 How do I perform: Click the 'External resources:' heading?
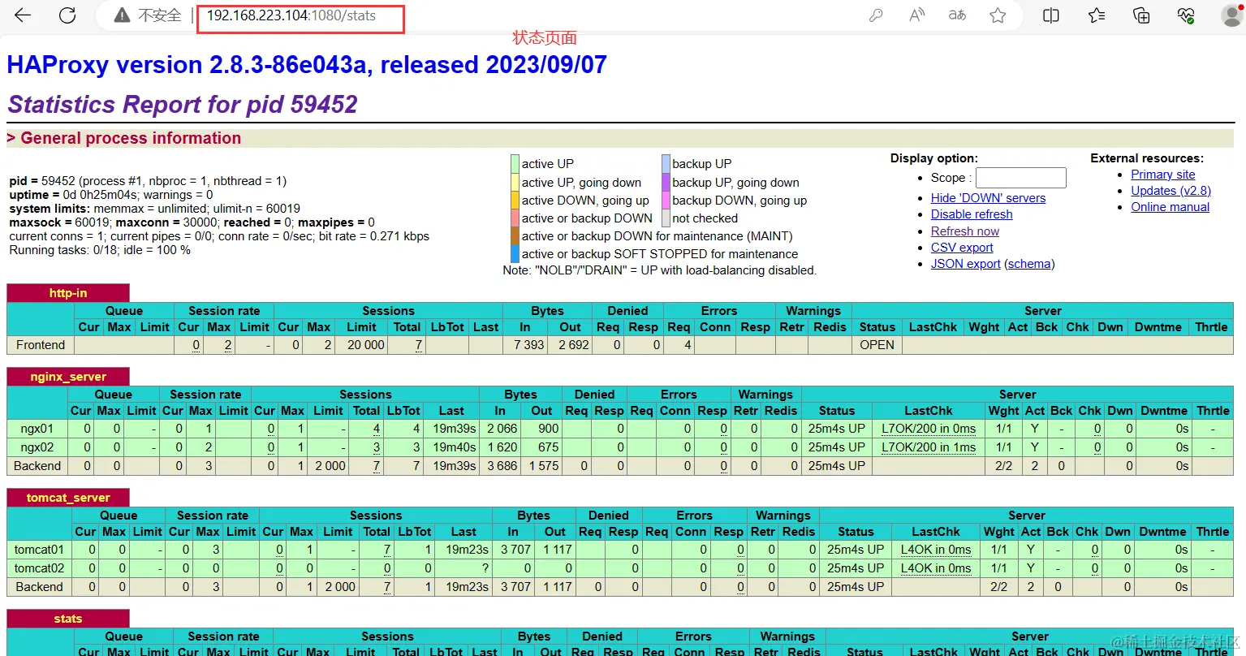tap(1147, 158)
